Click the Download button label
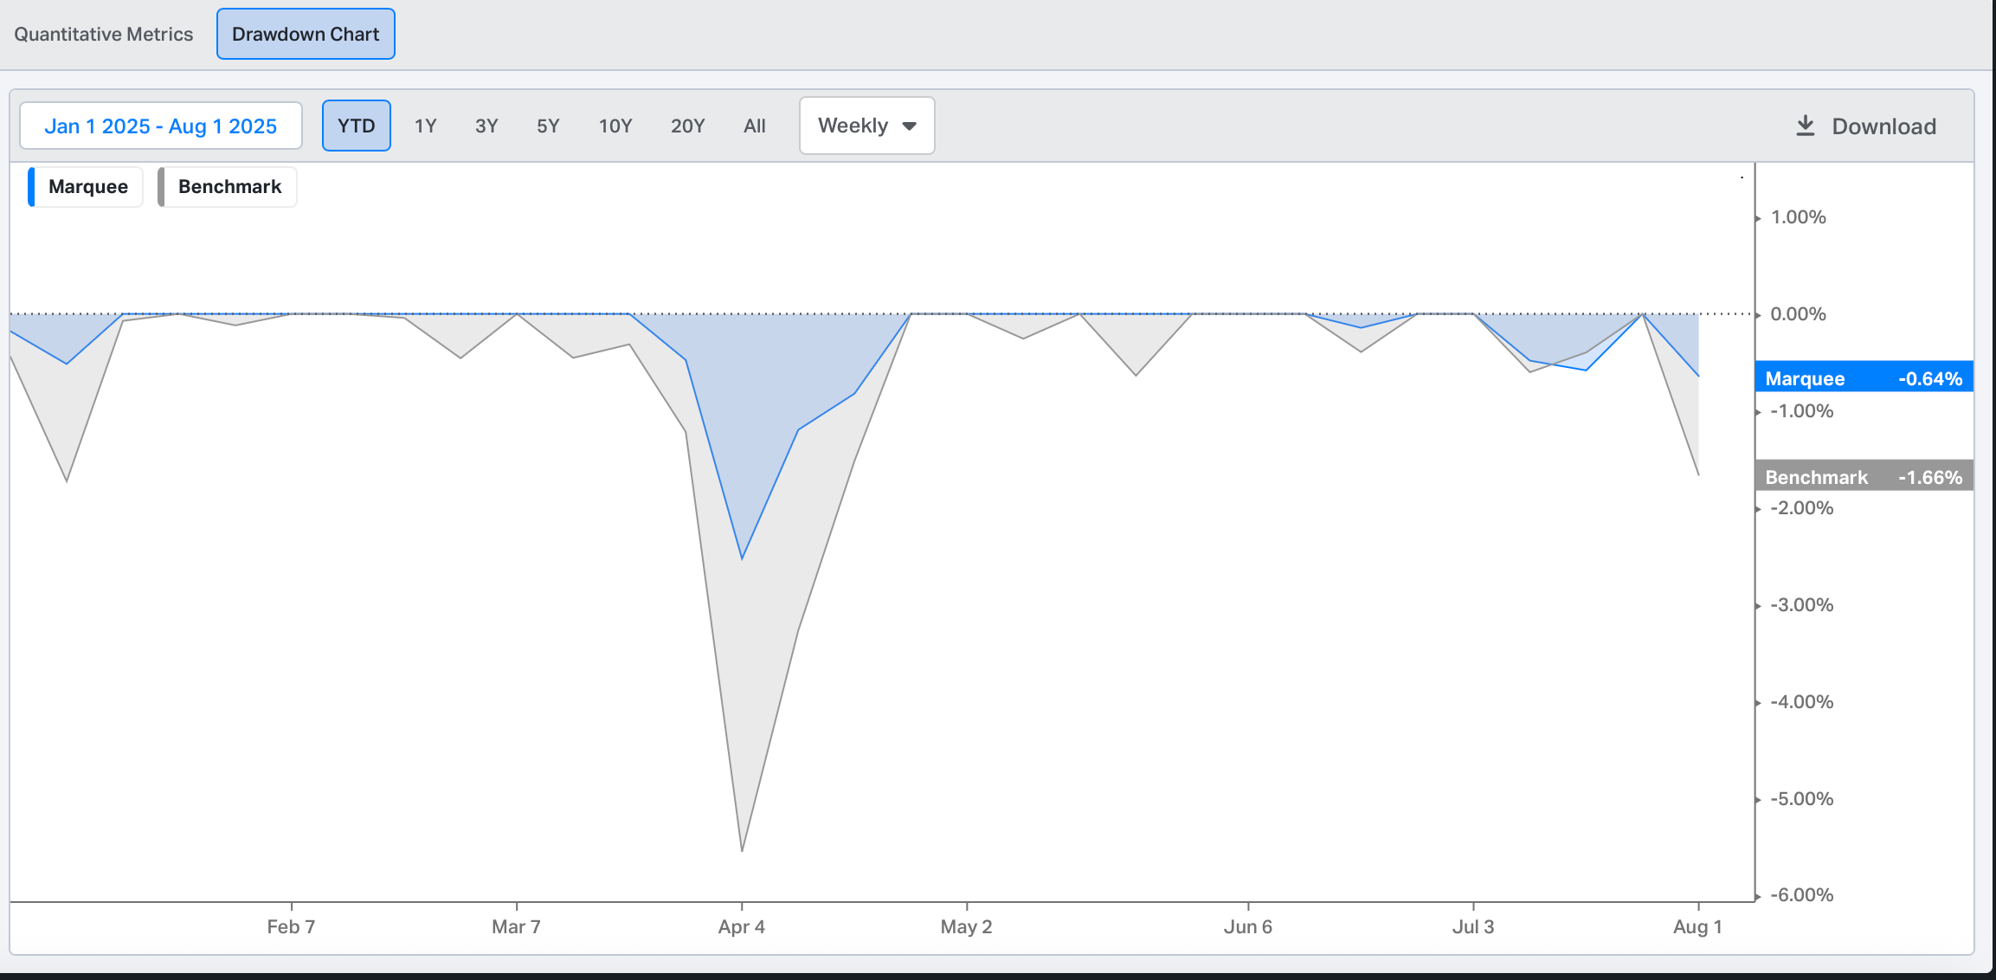The width and height of the screenshot is (1996, 980). [1883, 126]
